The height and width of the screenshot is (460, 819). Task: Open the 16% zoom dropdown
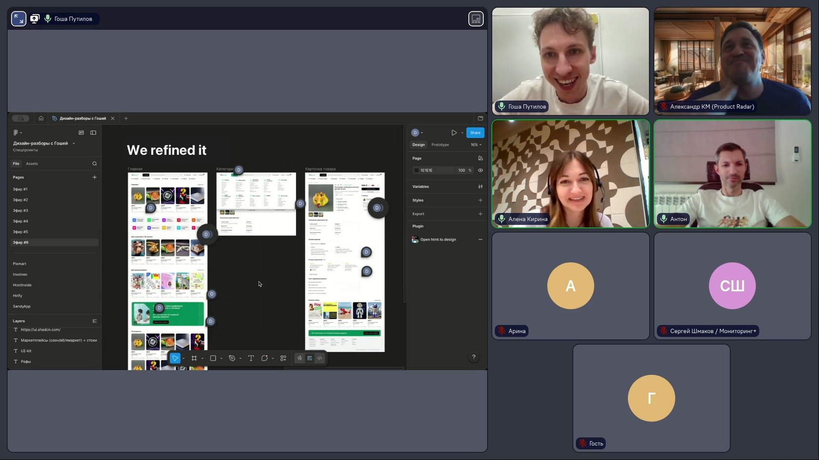point(476,145)
